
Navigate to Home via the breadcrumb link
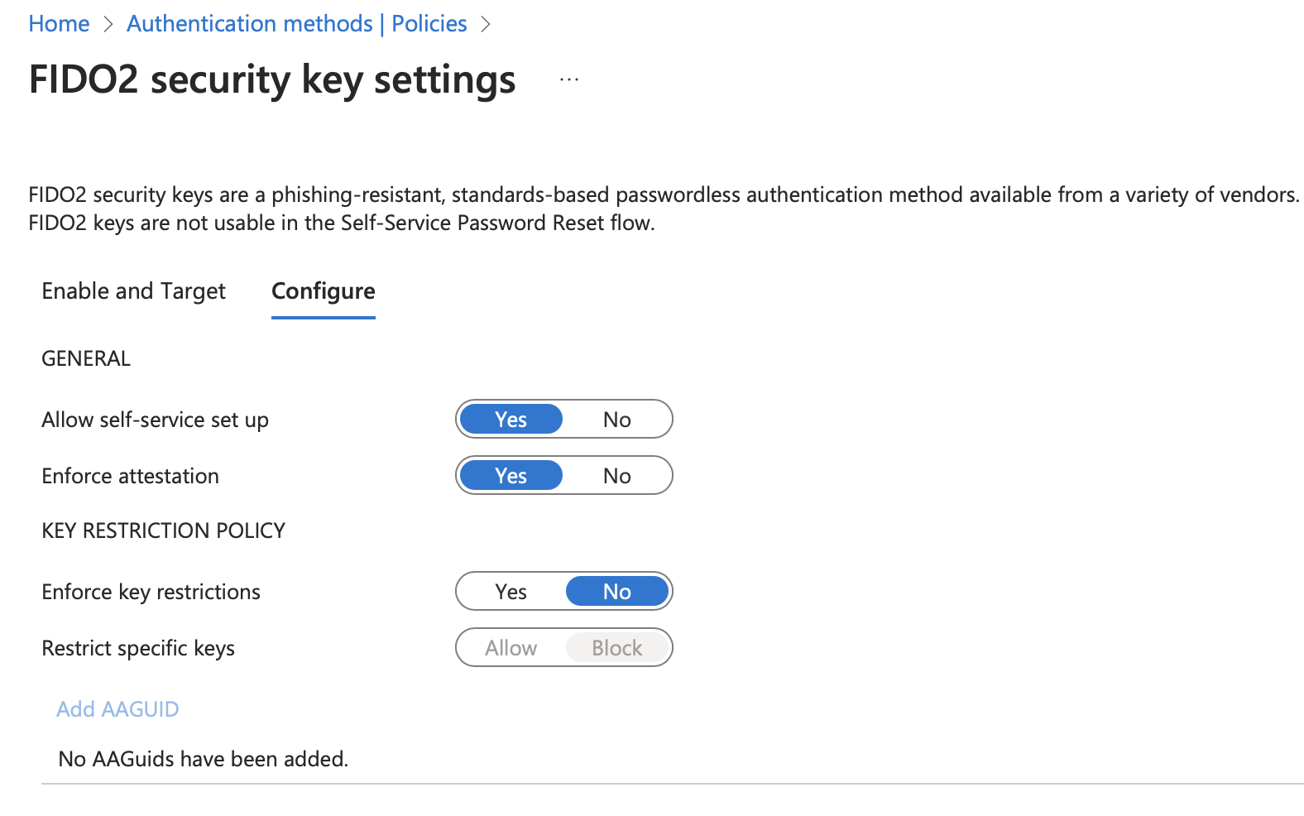coord(58,23)
